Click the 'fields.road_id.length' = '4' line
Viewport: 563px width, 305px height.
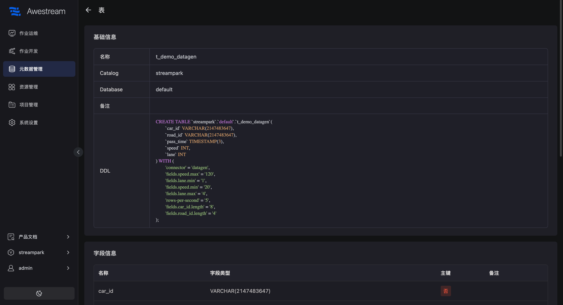(191, 213)
